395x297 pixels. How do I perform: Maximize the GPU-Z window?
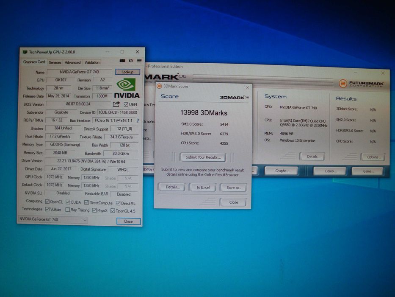point(122,52)
